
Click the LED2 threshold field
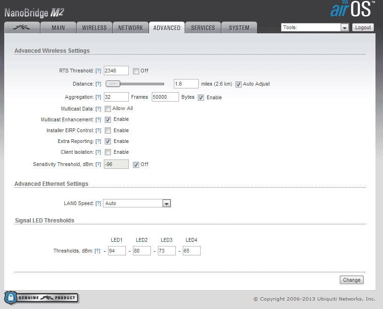pyautogui.click(x=142, y=251)
